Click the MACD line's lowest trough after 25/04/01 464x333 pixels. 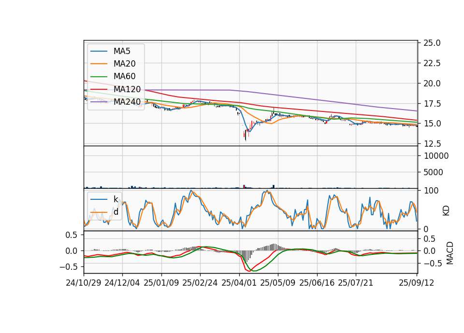pos(249,270)
